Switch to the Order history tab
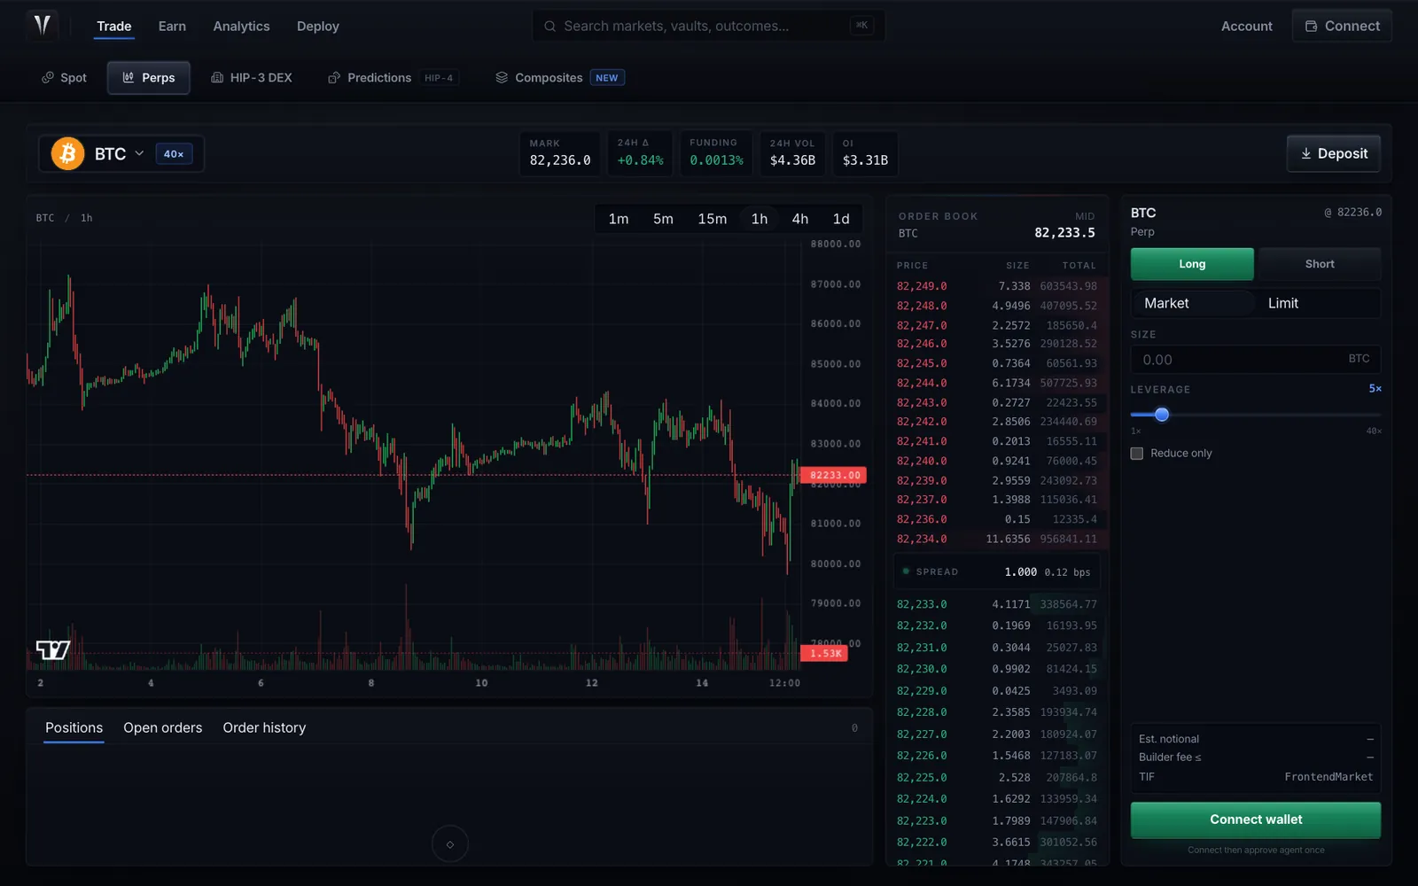This screenshot has width=1418, height=886. [x=264, y=727]
